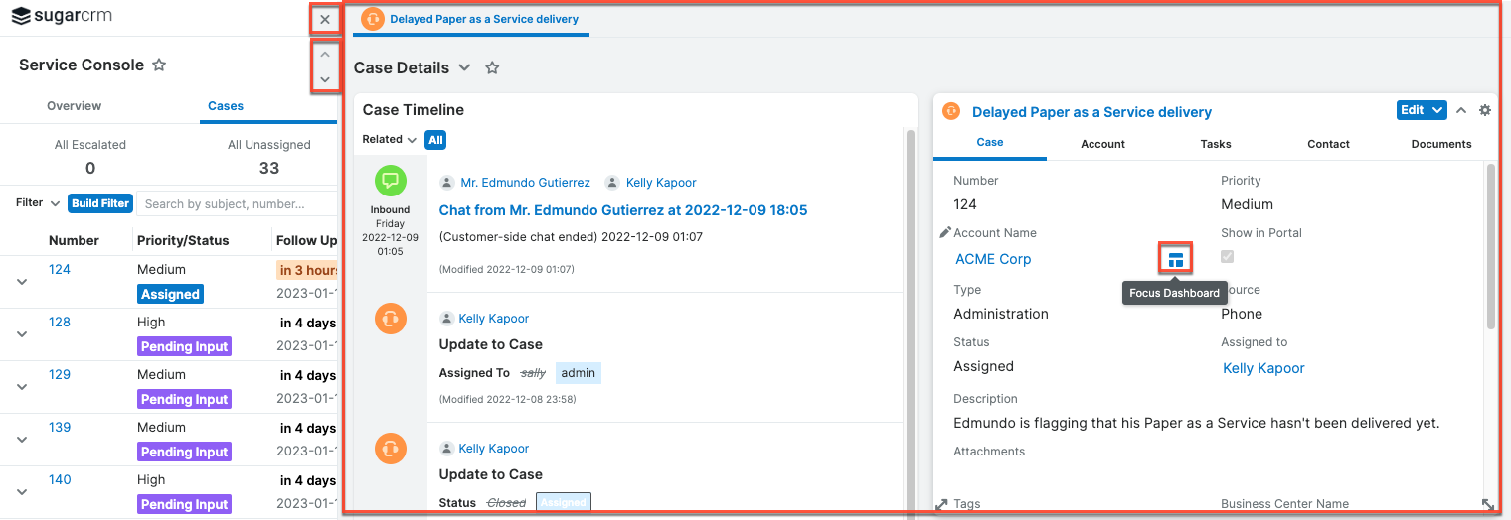Click the green inbound chat icon
The width and height of the screenshot is (1511, 520).
click(391, 181)
